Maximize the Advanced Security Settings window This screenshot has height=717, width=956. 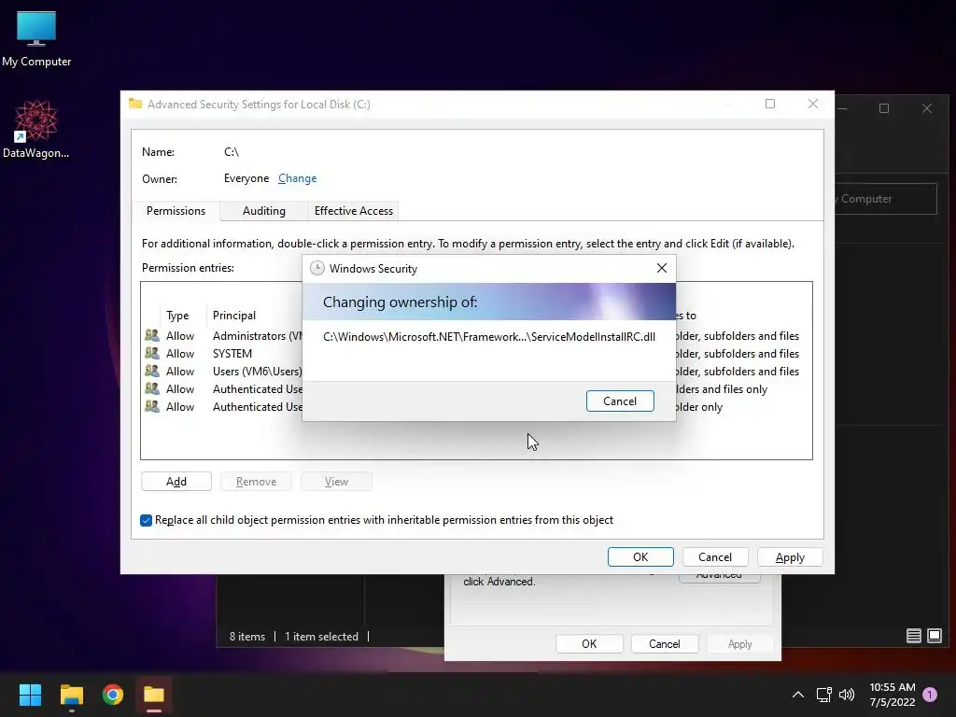coord(770,105)
